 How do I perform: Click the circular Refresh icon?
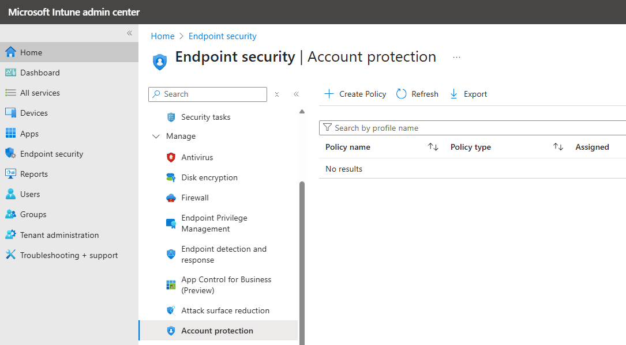point(401,94)
